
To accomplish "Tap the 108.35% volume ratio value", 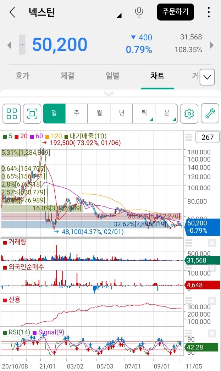I will 188,50.
